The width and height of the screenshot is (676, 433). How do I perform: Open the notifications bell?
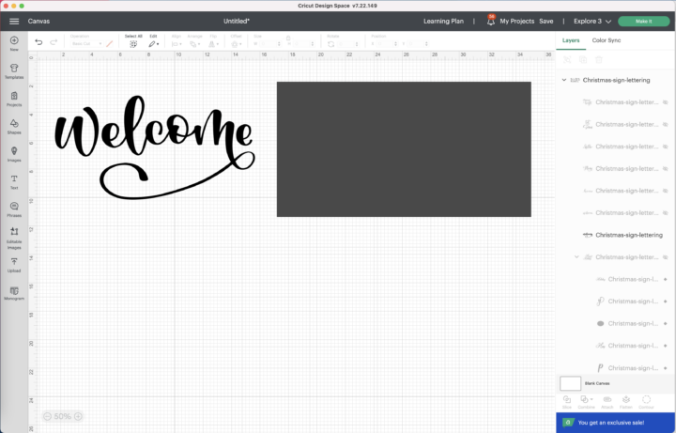(x=491, y=21)
